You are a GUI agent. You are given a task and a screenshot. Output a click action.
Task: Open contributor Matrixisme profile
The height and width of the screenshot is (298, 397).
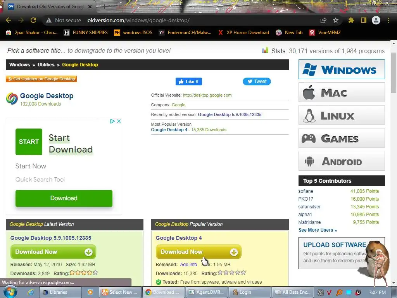[x=309, y=222]
